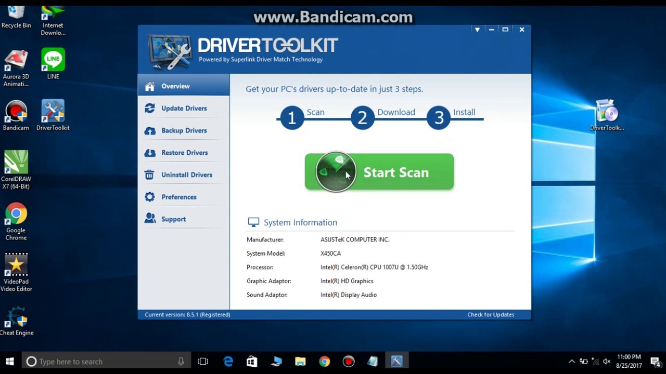Click the Intel(R) Display Audio value

tap(349, 295)
